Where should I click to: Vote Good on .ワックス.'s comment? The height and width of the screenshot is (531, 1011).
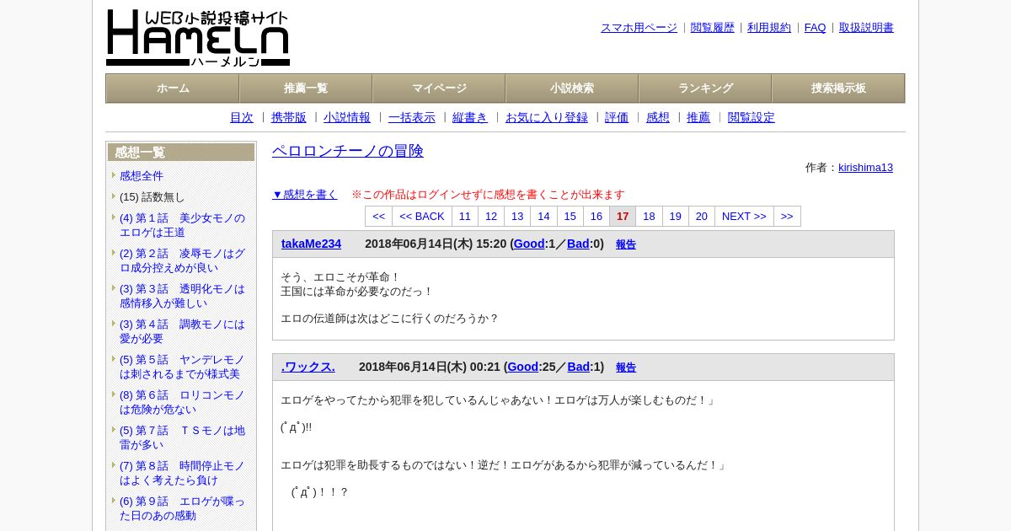click(523, 367)
